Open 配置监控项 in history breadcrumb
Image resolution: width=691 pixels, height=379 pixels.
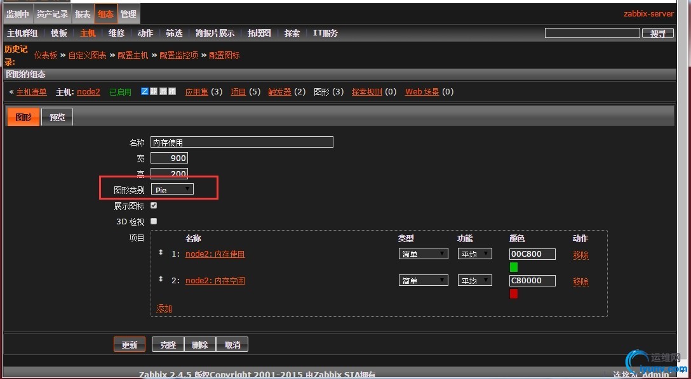point(179,55)
